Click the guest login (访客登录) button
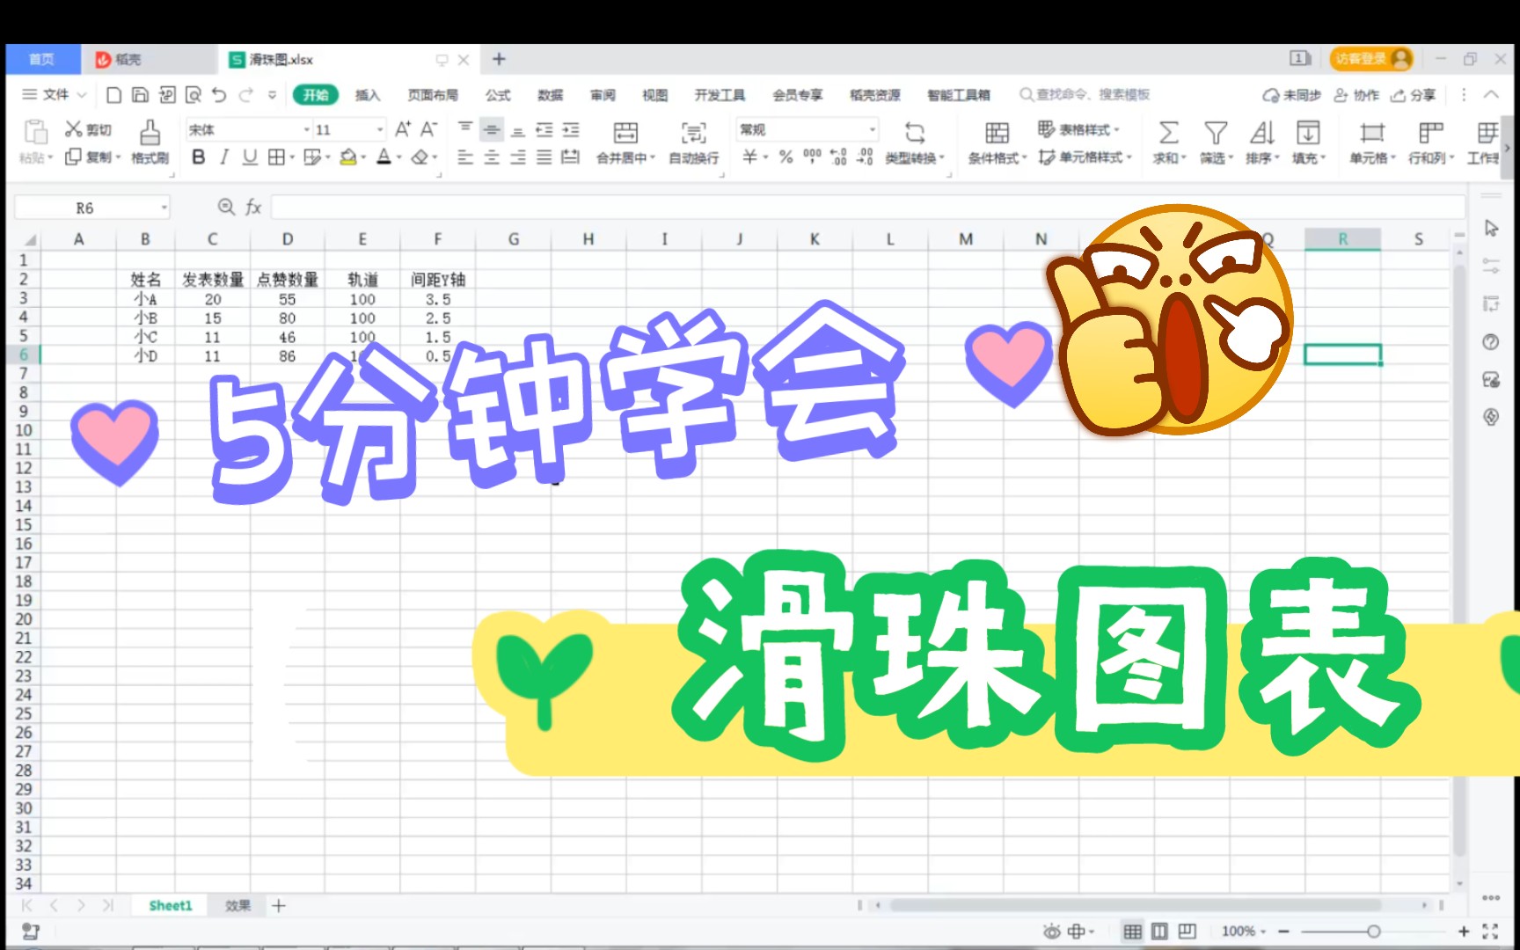The height and width of the screenshot is (950, 1520). click(x=1371, y=59)
